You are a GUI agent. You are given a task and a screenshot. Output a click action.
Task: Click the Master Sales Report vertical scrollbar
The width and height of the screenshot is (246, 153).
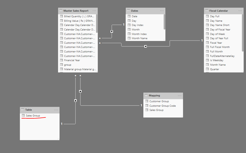[97, 24]
